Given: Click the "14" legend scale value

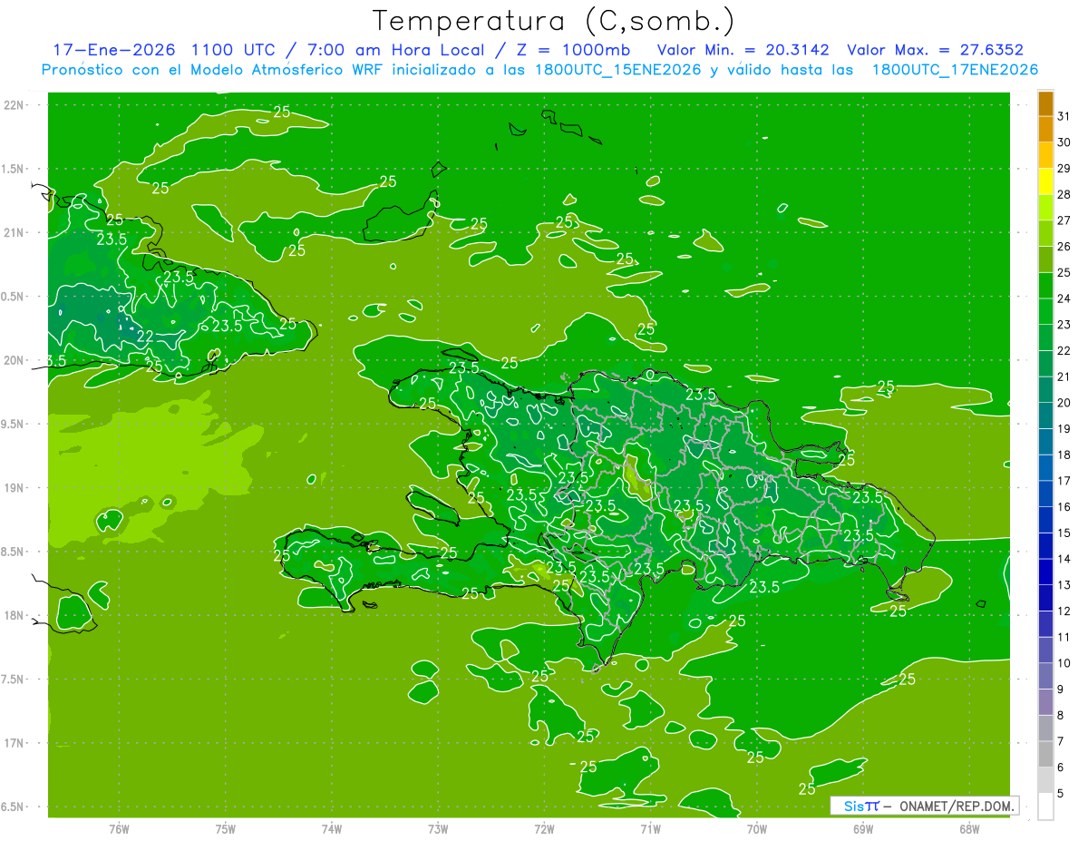Looking at the screenshot, I should point(1064,559).
